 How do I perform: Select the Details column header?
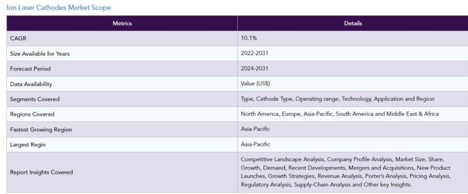coord(353,23)
